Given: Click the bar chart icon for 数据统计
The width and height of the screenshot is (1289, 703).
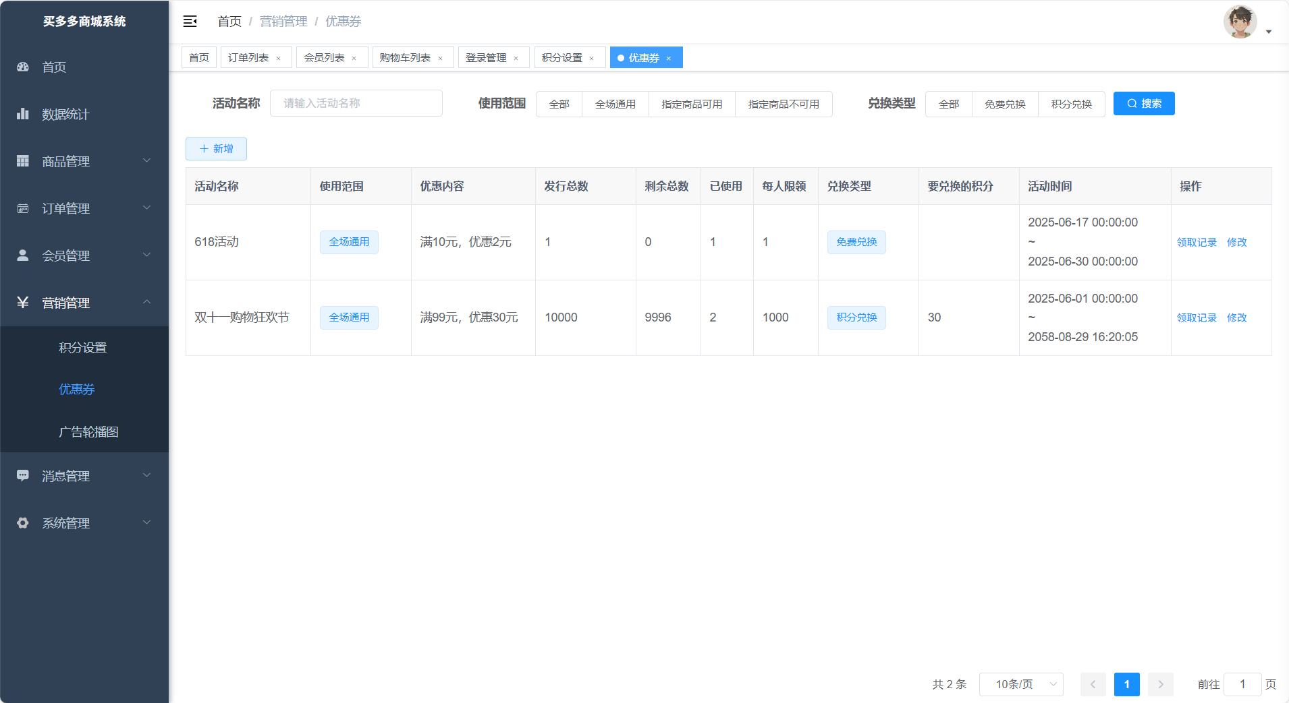Looking at the screenshot, I should (x=23, y=114).
